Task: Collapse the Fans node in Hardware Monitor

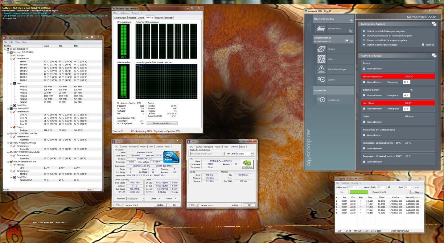Action: click(11, 84)
